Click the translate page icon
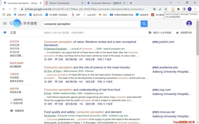Viewport: 199px width, 124px height. (x=154, y=9)
